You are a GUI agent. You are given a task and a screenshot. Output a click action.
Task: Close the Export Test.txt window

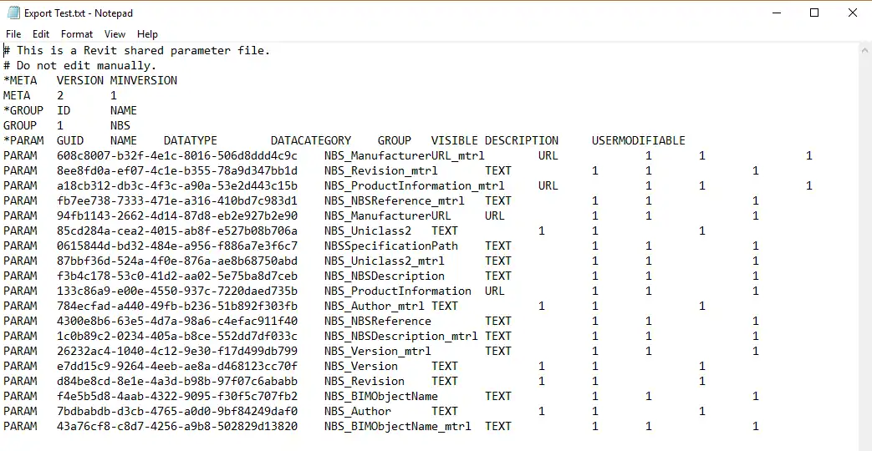[852, 13]
